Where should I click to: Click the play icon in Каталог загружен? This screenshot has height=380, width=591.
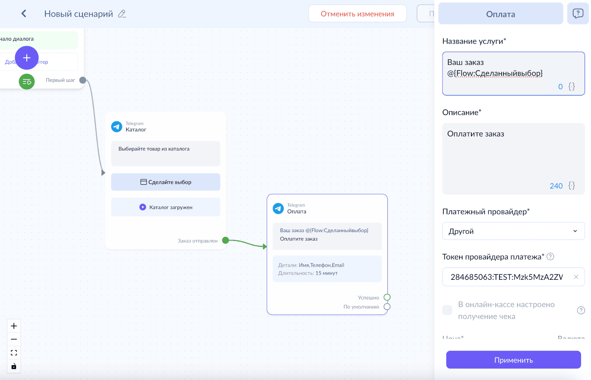coord(143,207)
